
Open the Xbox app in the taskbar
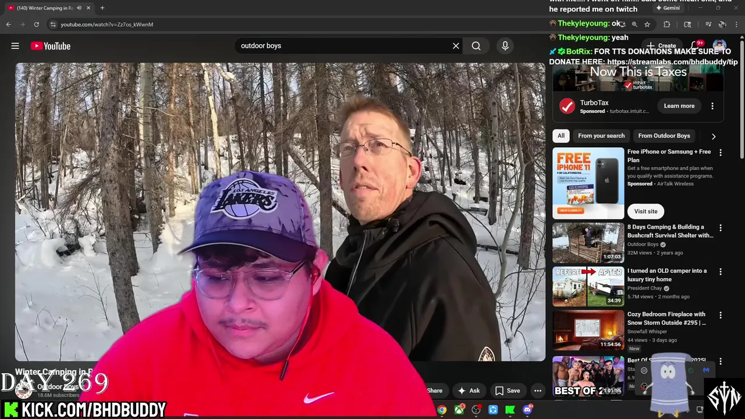point(459,410)
